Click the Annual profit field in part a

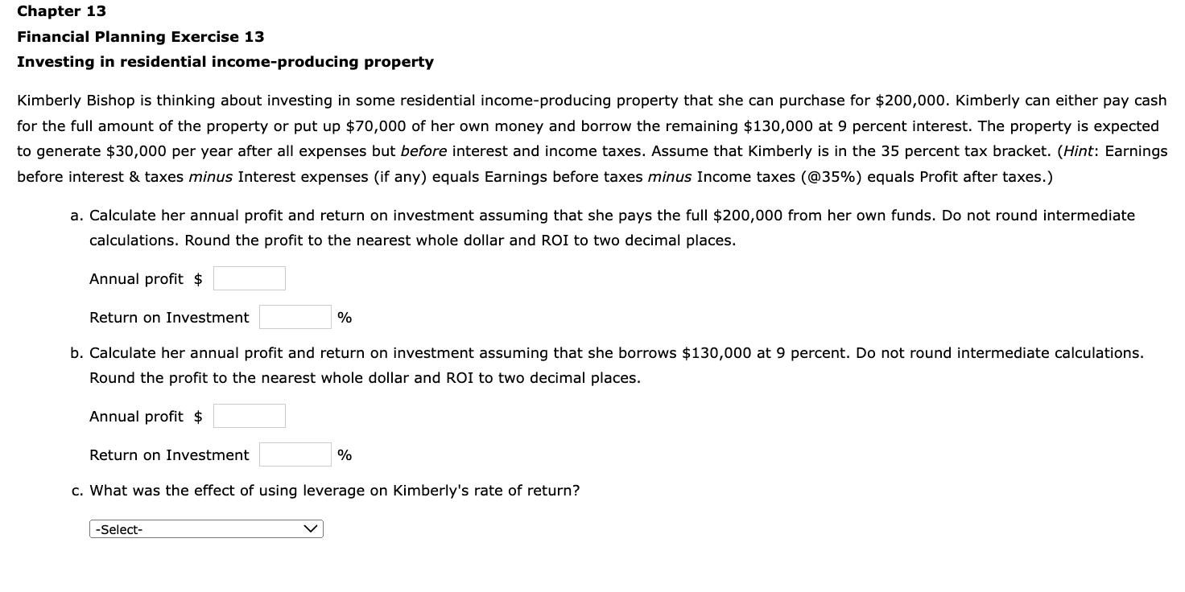(x=249, y=277)
